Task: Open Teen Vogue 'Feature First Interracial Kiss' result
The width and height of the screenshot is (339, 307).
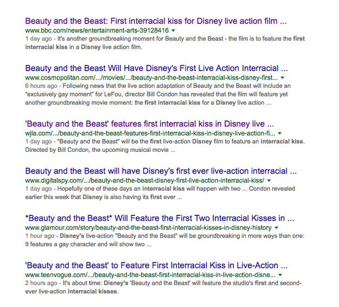Action: click(156, 265)
